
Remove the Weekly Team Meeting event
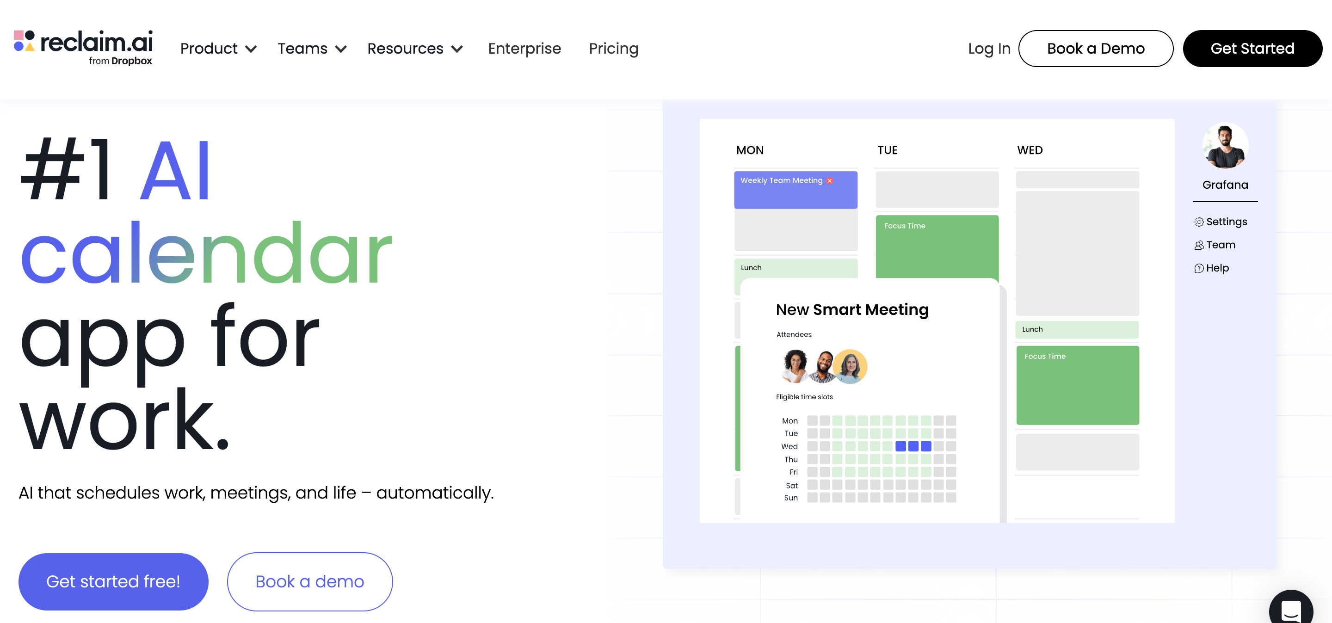click(x=829, y=180)
